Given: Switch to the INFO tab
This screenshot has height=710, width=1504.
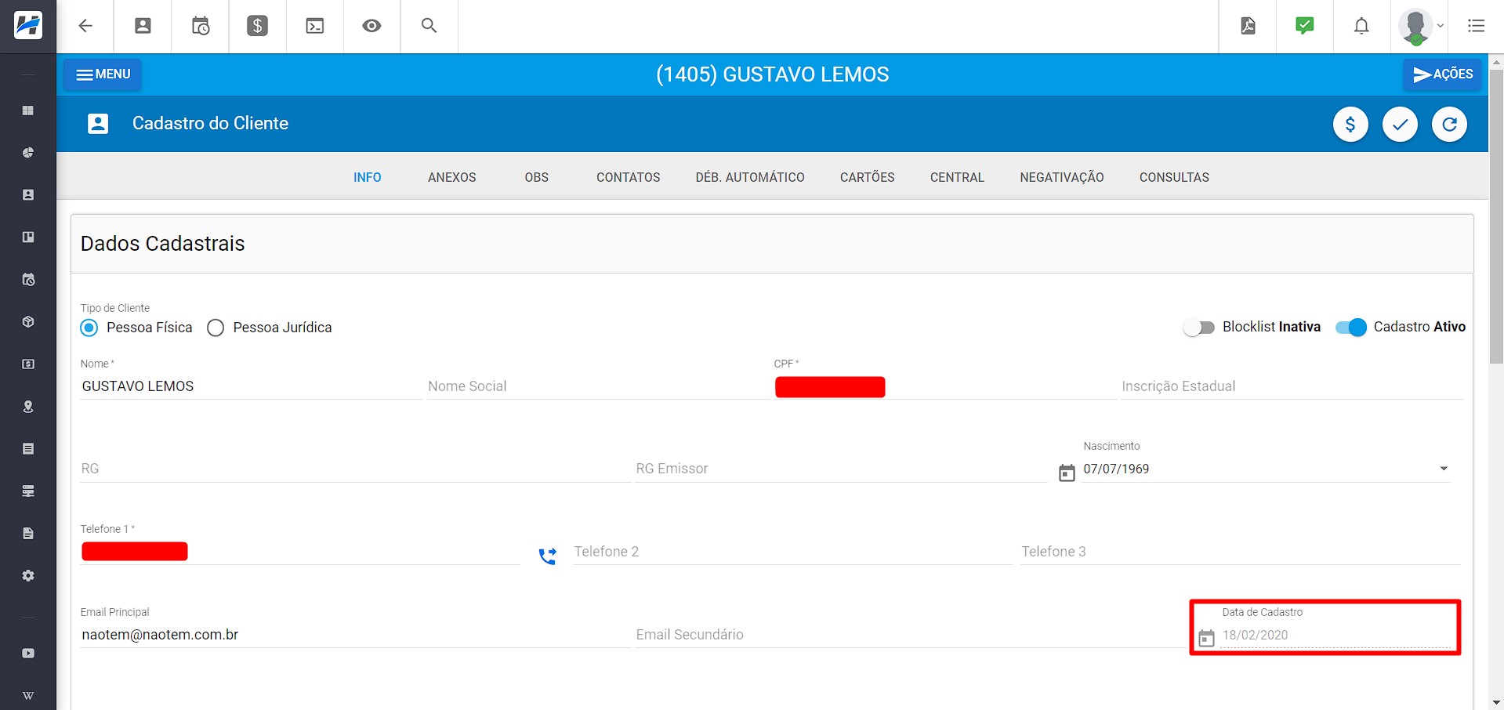Looking at the screenshot, I should [367, 177].
